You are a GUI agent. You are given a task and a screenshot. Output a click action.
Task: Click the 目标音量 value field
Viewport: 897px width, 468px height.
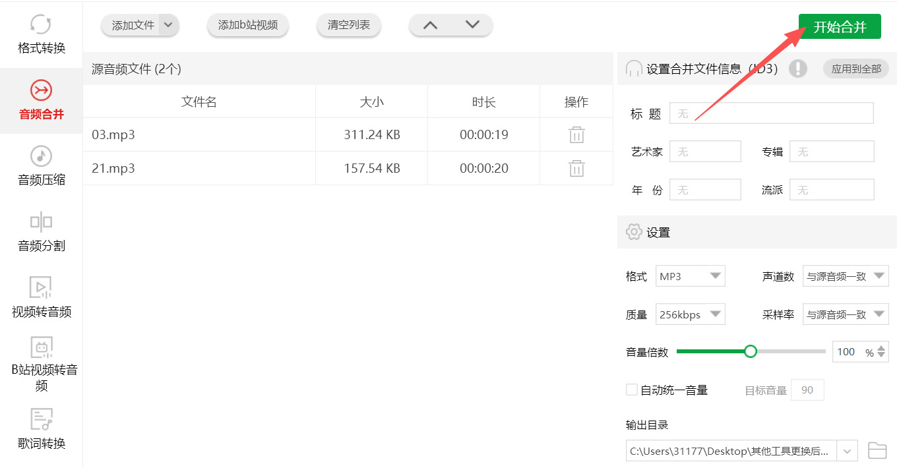click(x=807, y=390)
